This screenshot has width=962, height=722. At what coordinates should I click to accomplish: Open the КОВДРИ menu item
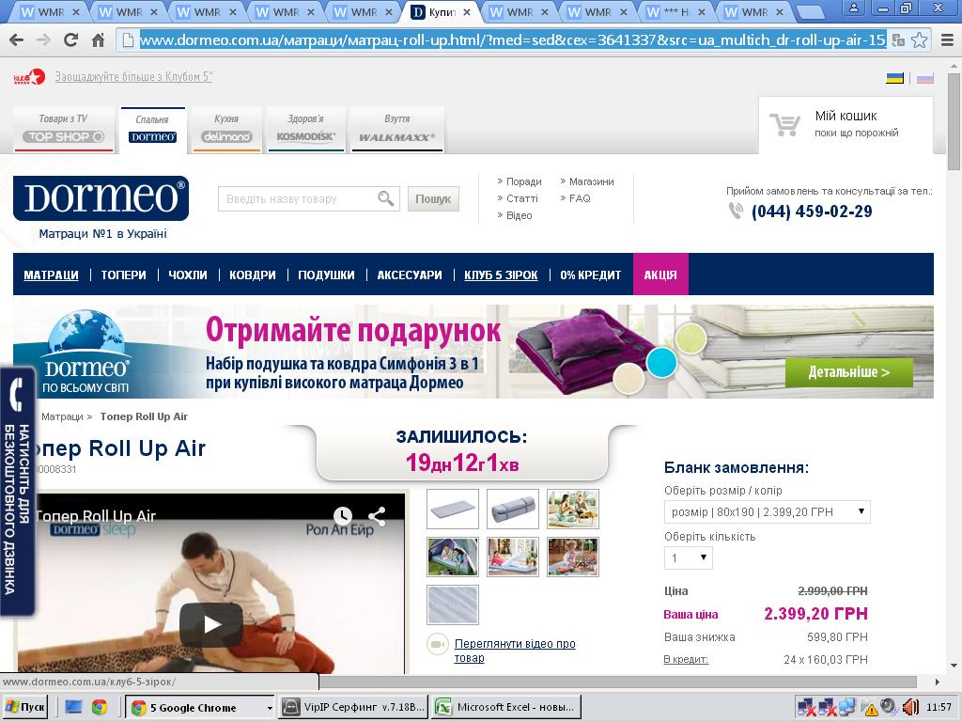(x=253, y=275)
